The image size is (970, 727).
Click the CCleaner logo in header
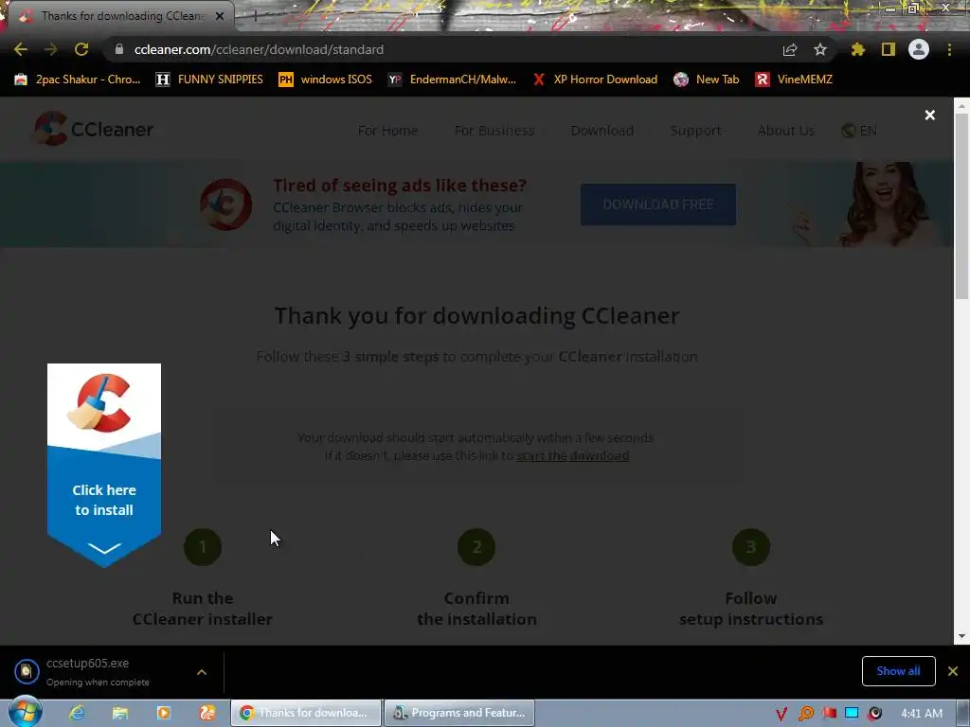[94, 129]
